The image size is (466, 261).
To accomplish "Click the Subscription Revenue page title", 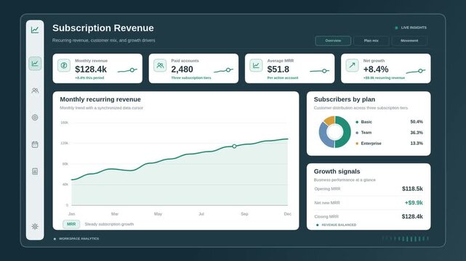I will click(x=103, y=28).
